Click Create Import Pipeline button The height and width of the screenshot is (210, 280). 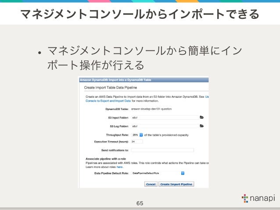(176, 184)
